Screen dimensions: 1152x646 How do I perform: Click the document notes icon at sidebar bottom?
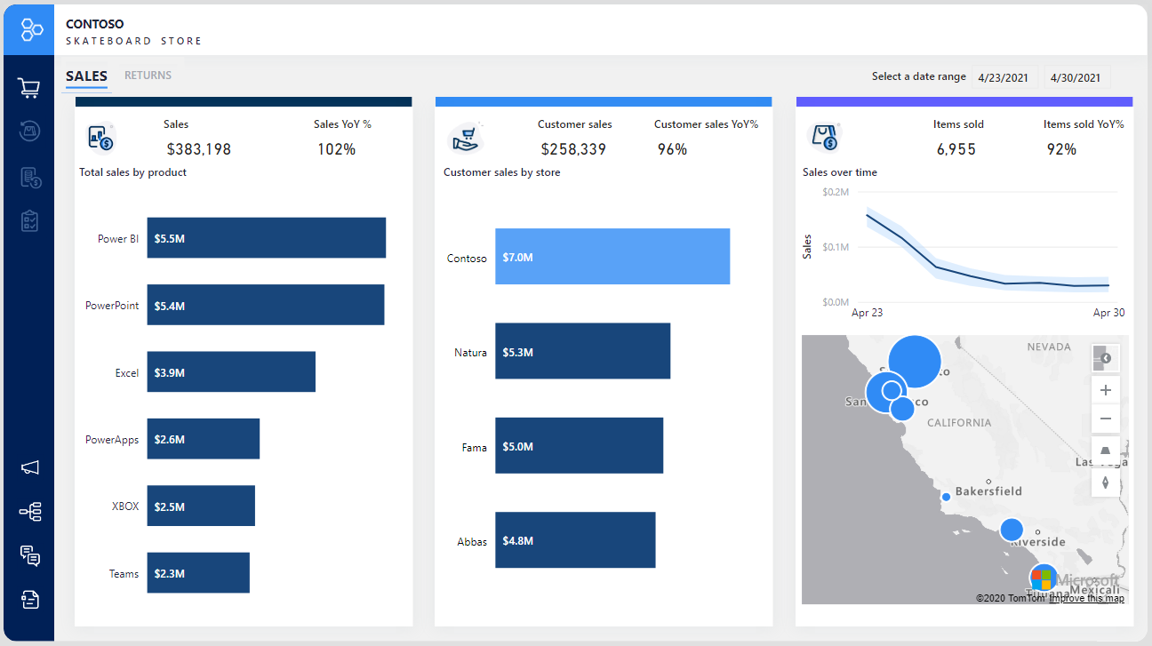(29, 600)
